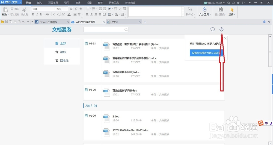The image size is (273, 145).
Task: Toggle subscript X₂ formatting
Action: tap(58, 14)
